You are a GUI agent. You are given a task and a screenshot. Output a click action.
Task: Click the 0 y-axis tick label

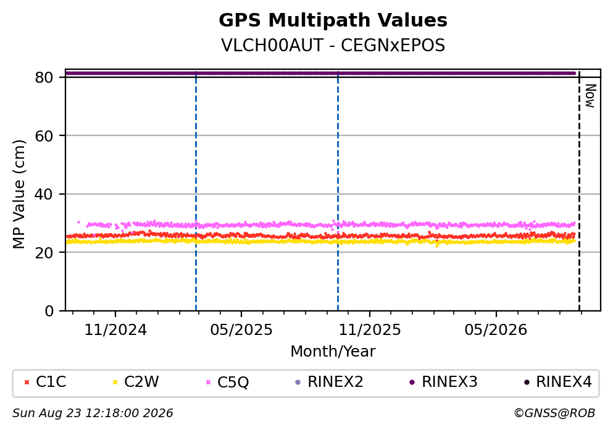tap(49, 311)
